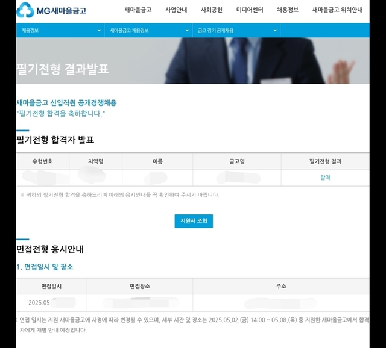Click the 필기전형 합격을 축하합니다 message

(60, 114)
